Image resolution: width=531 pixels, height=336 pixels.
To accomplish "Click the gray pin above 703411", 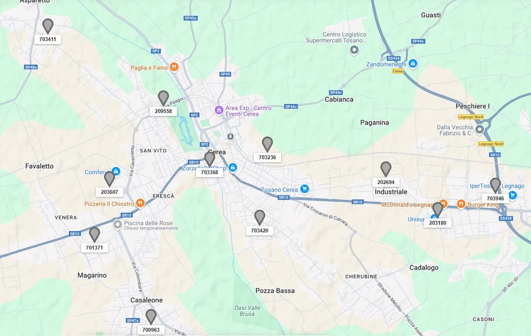I will (48, 26).
